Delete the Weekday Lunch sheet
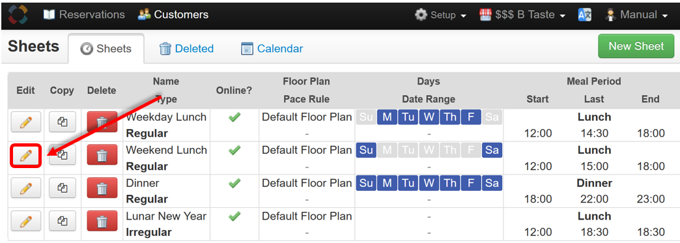Viewport: 680px width, 243px height. point(102,122)
